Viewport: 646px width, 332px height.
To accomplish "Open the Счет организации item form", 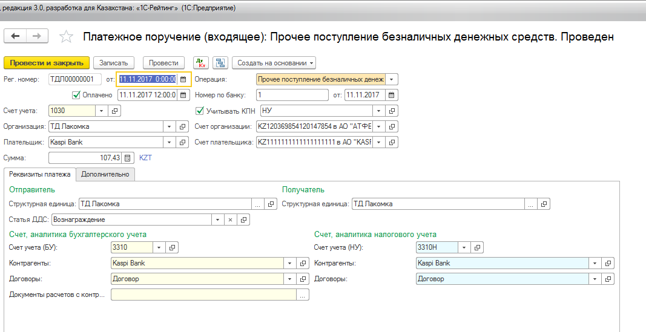I will pos(392,127).
